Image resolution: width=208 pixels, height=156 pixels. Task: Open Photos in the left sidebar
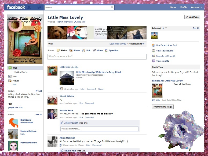point(16,81)
